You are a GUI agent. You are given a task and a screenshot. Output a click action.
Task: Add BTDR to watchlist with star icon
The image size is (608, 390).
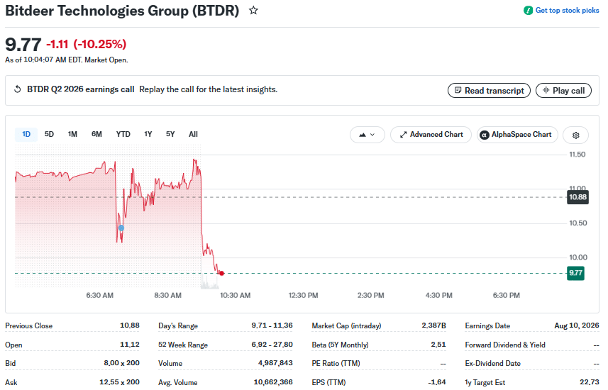click(x=253, y=11)
